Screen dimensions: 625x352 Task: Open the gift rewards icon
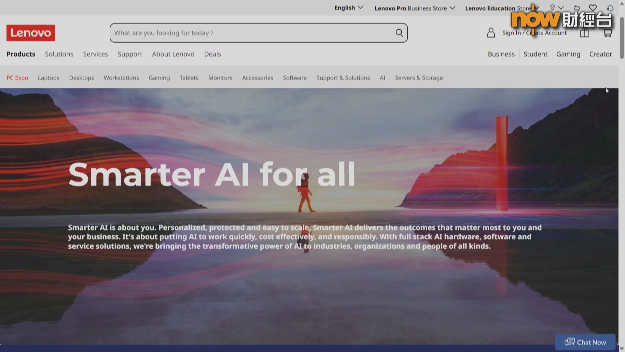[x=585, y=33]
